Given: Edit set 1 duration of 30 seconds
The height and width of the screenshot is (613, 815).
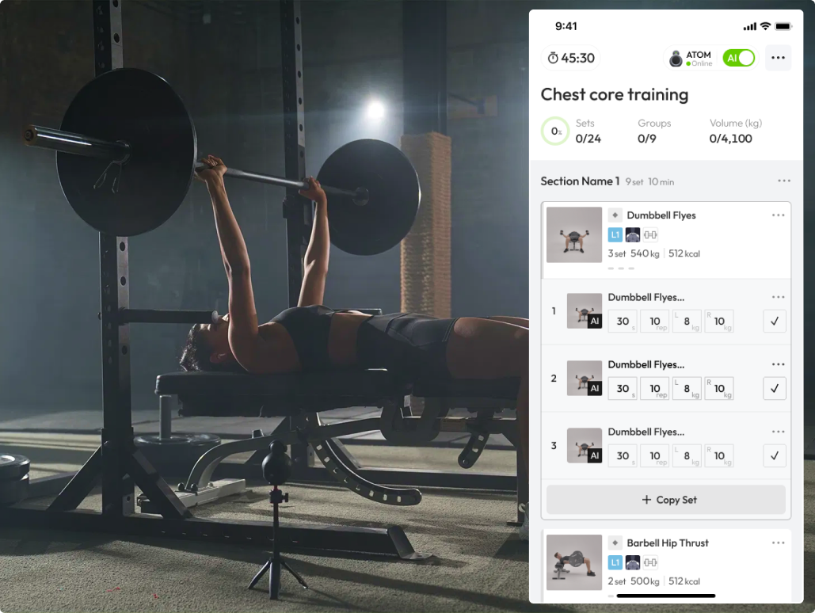Looking at the screenshot, I should (x=623, y=322).
